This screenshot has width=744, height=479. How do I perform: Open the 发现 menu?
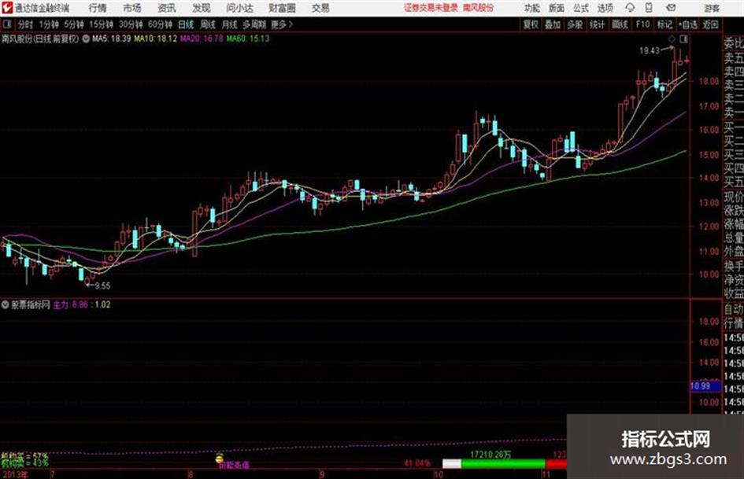click(x=201, y=8)
